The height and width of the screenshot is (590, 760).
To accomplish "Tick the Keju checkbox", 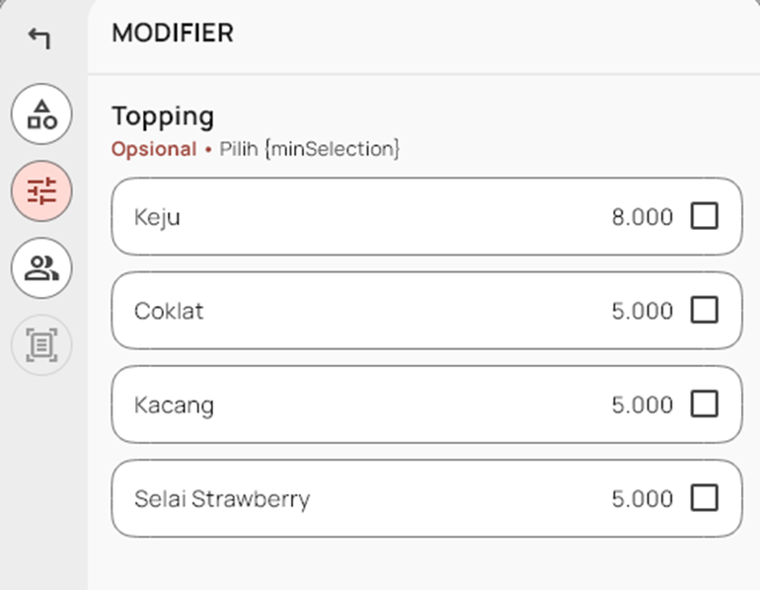I will pyautogui.click(x=704, y=216).
